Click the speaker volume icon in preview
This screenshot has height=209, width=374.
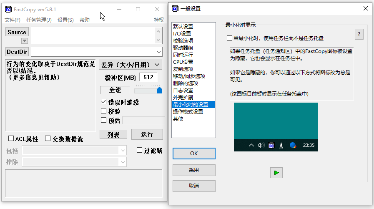[x=261, y=145]
